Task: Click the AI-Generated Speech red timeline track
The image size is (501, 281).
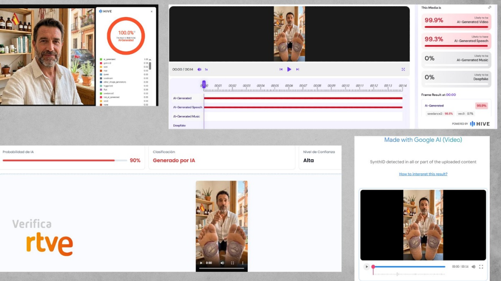Action: [303, 108]
